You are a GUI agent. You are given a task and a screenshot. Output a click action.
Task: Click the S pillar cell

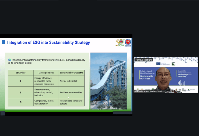click(x=21, y=92)
